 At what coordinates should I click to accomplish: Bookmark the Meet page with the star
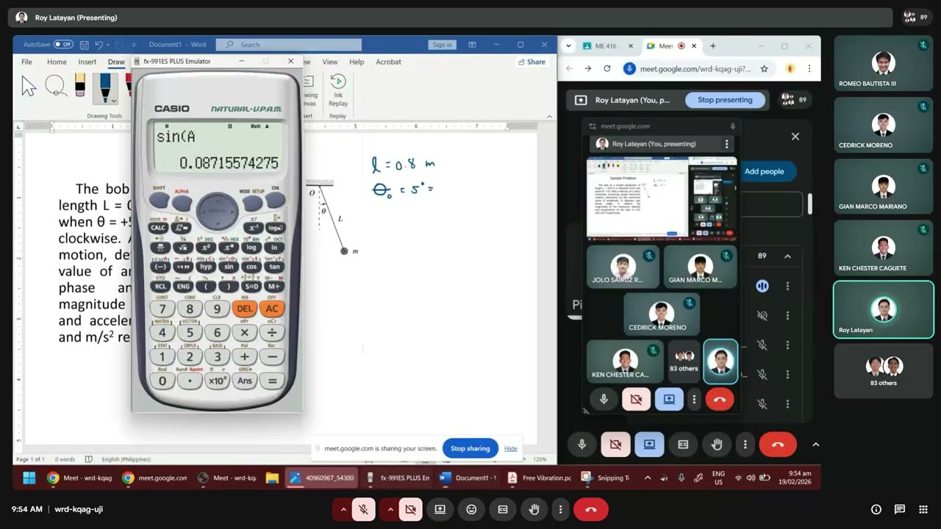pos(765,68)
